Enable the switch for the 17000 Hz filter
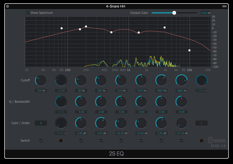The image size is (233, 164). [x=201, y=141]
